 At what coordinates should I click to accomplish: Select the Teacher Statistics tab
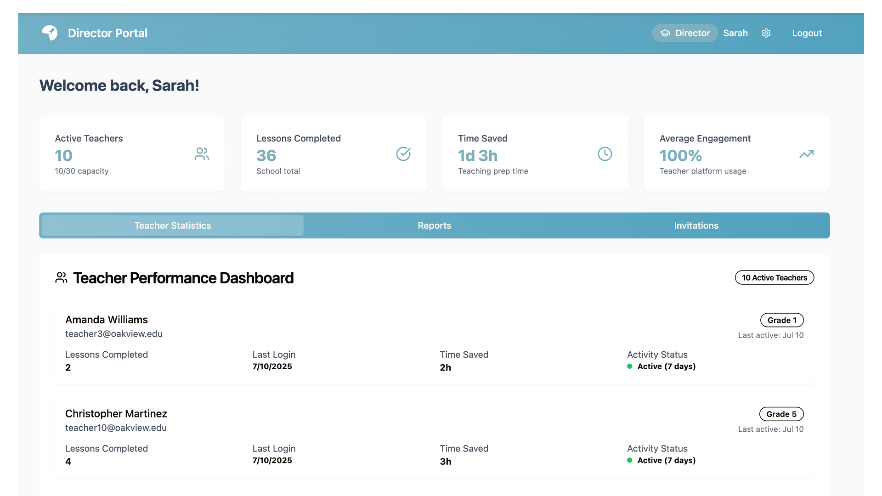[x=172, y=225]
